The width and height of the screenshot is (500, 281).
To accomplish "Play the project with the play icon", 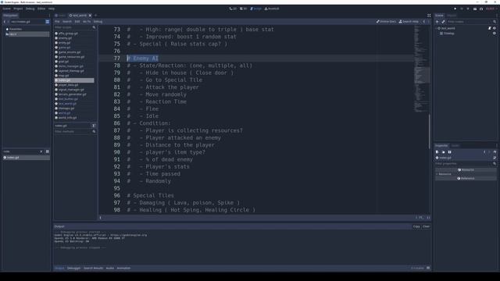I will pyautogui.click(x=455, y=9).
